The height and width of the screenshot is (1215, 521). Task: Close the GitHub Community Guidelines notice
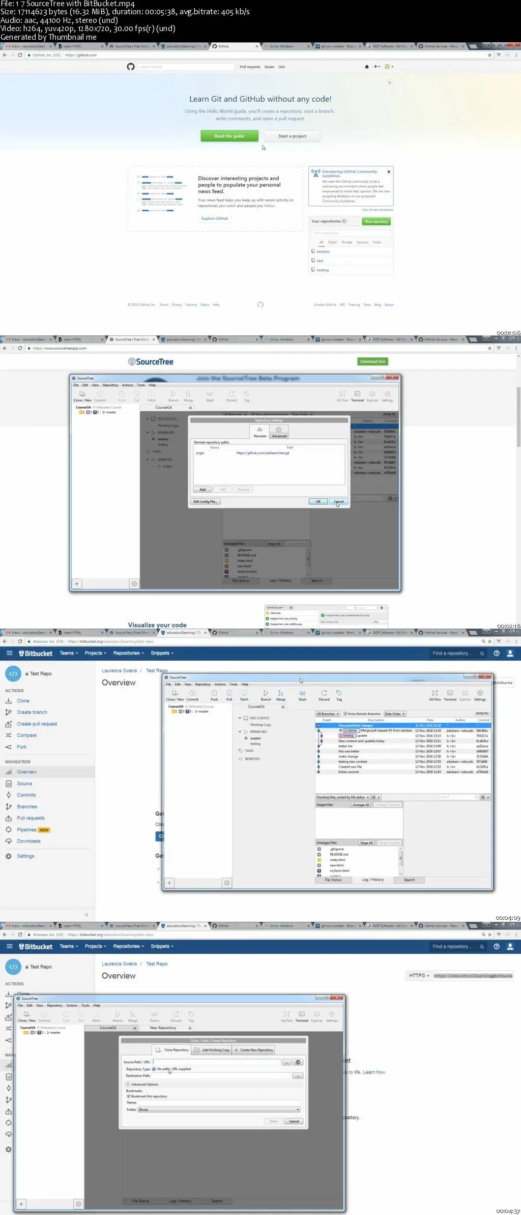point(389,172)
